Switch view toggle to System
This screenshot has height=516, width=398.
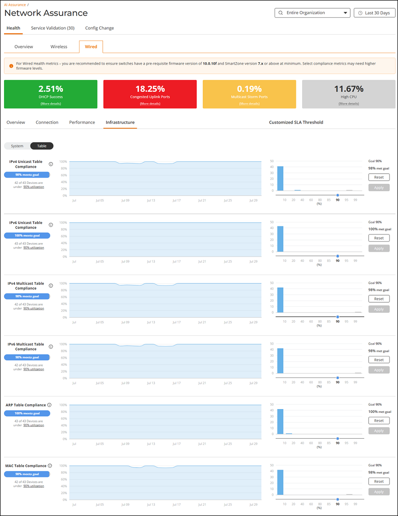[17, 146]
